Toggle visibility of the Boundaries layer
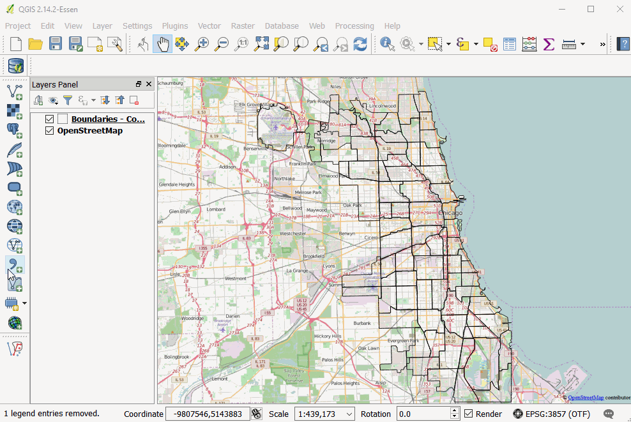Image resolution: width=631 pixels, height=422 pixels. pyautogui.click(x=50, y=119)
